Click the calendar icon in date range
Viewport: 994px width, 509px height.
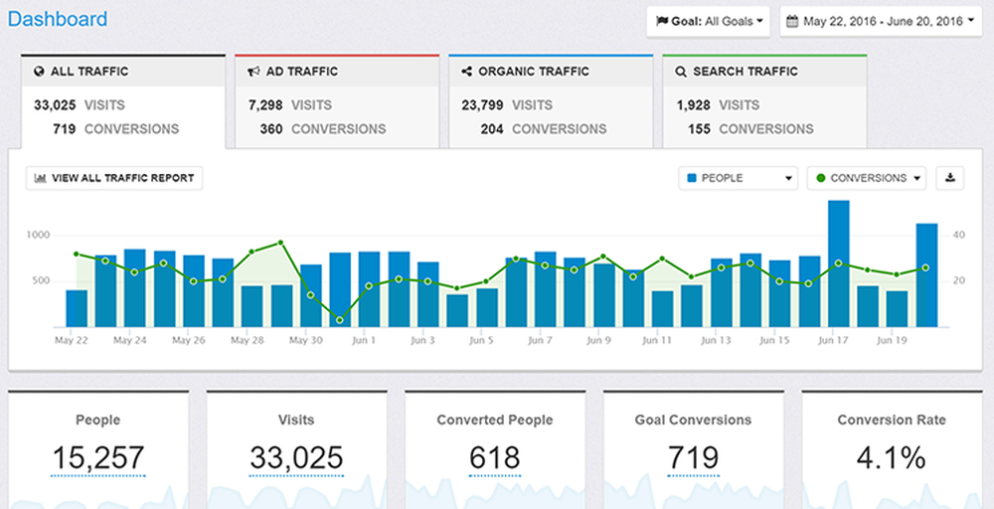coord(792,21)
